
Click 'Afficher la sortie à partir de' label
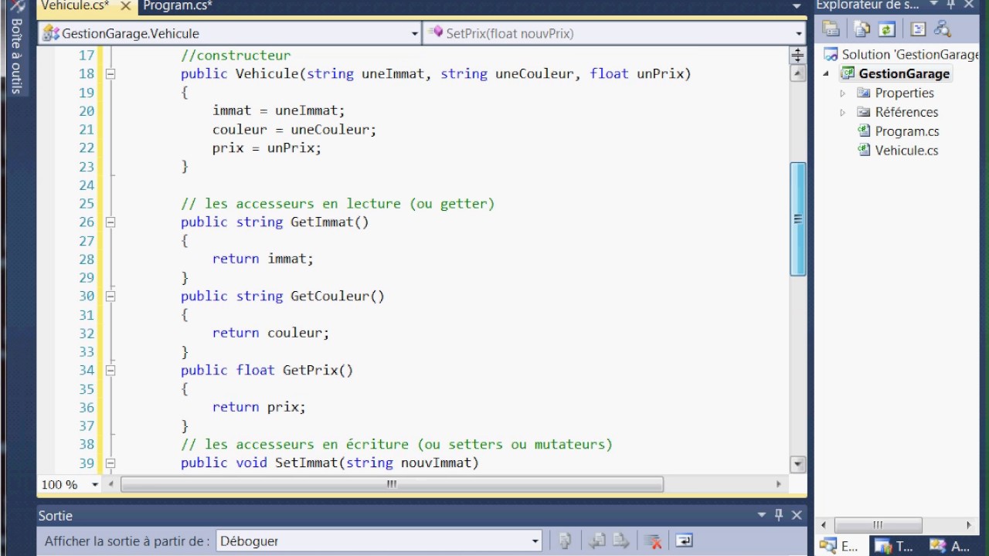coord(127,541)
